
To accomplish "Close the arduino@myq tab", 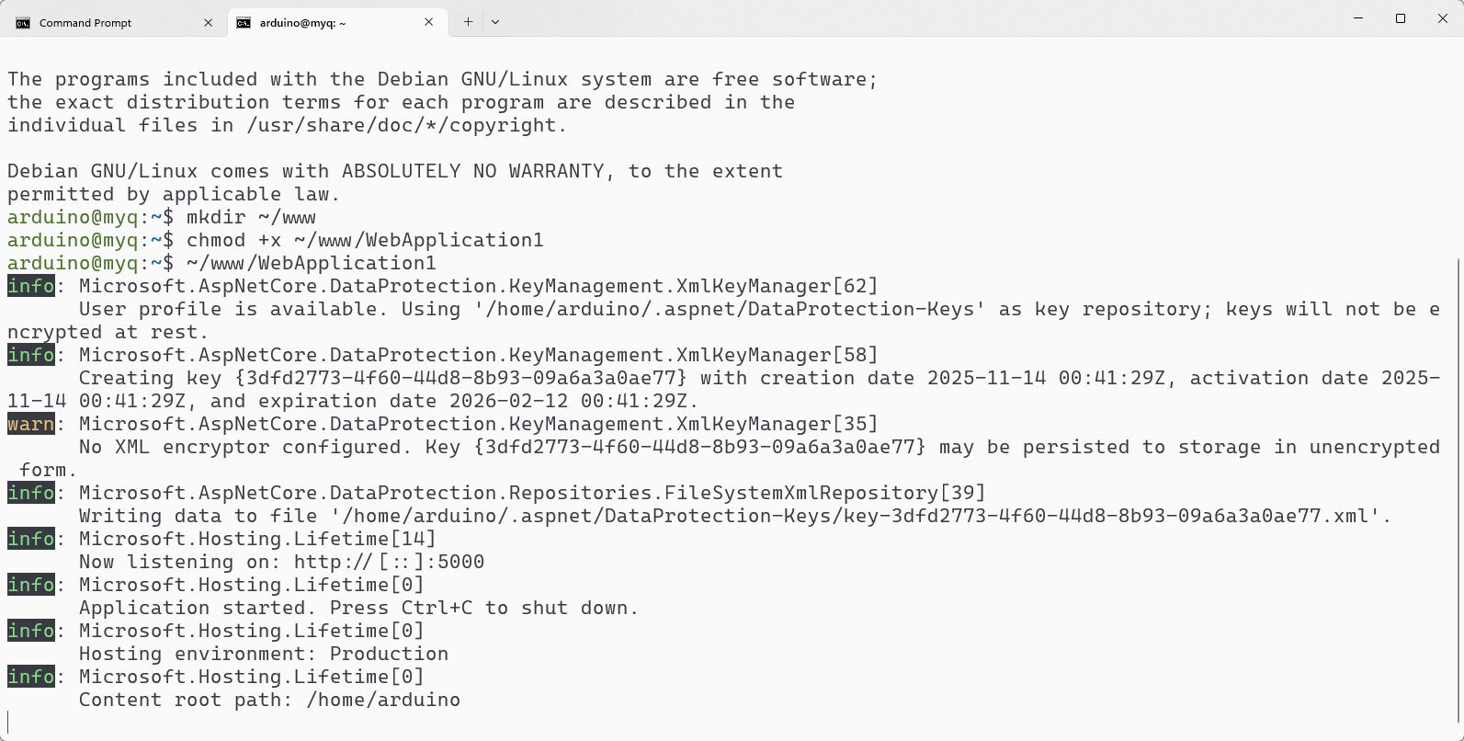I will [x=429, y=22].
